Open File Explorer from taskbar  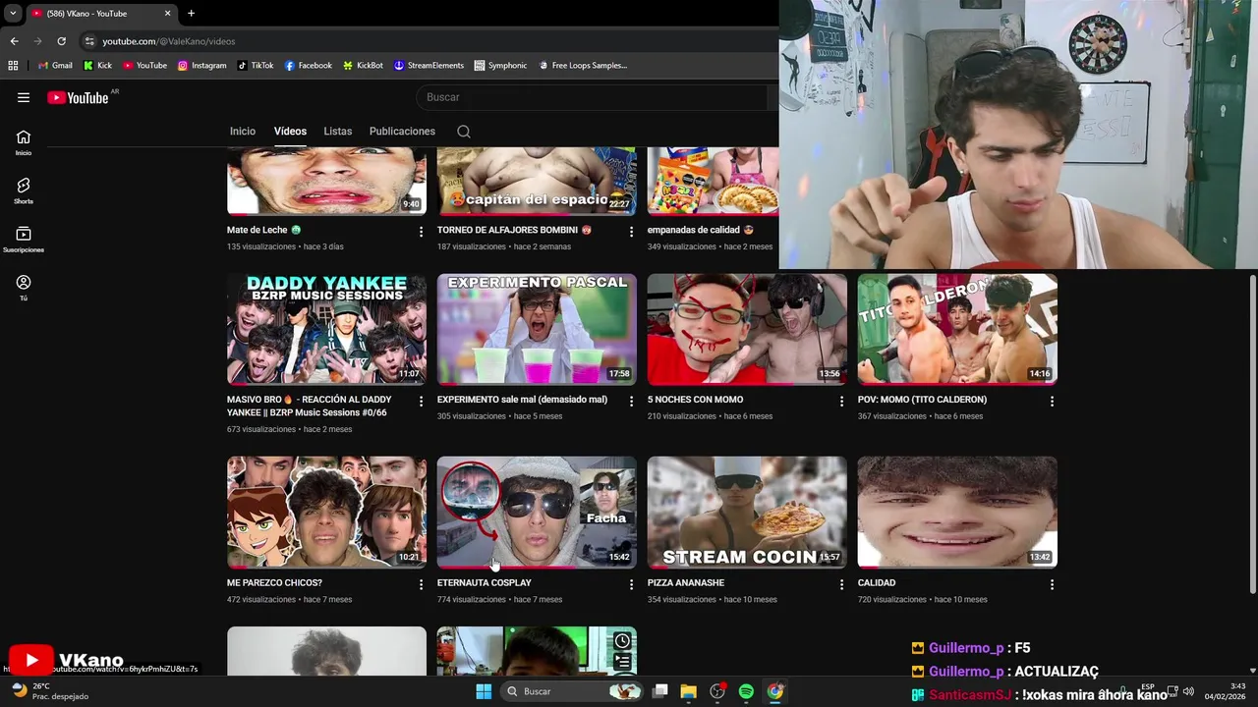[688, 691]
